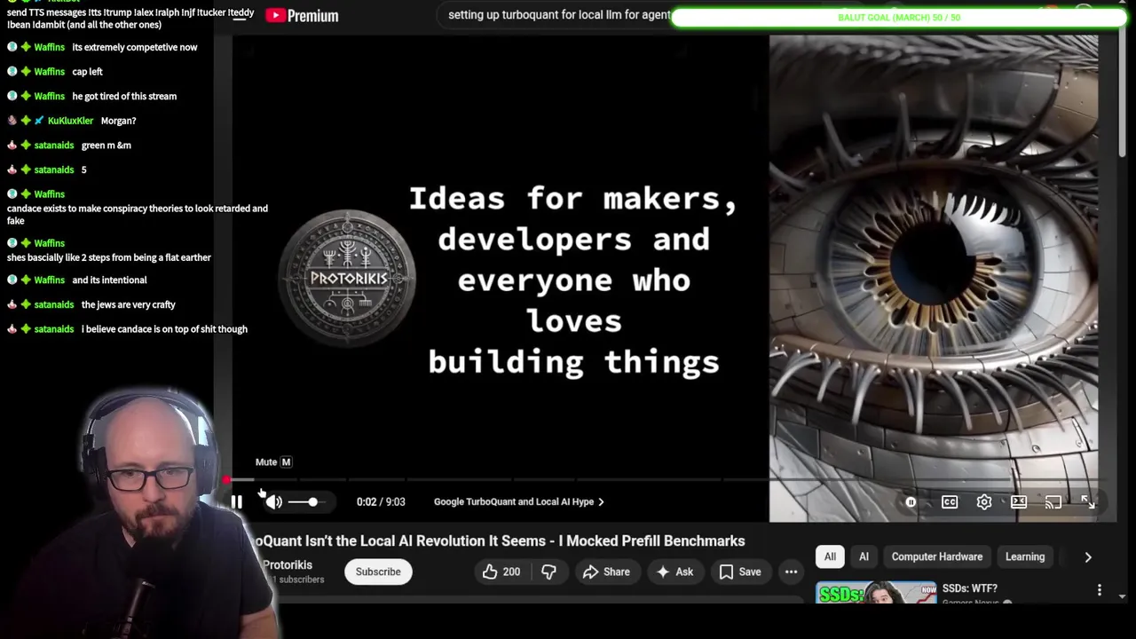Click the Protorikis logo in video

(347, 279)
